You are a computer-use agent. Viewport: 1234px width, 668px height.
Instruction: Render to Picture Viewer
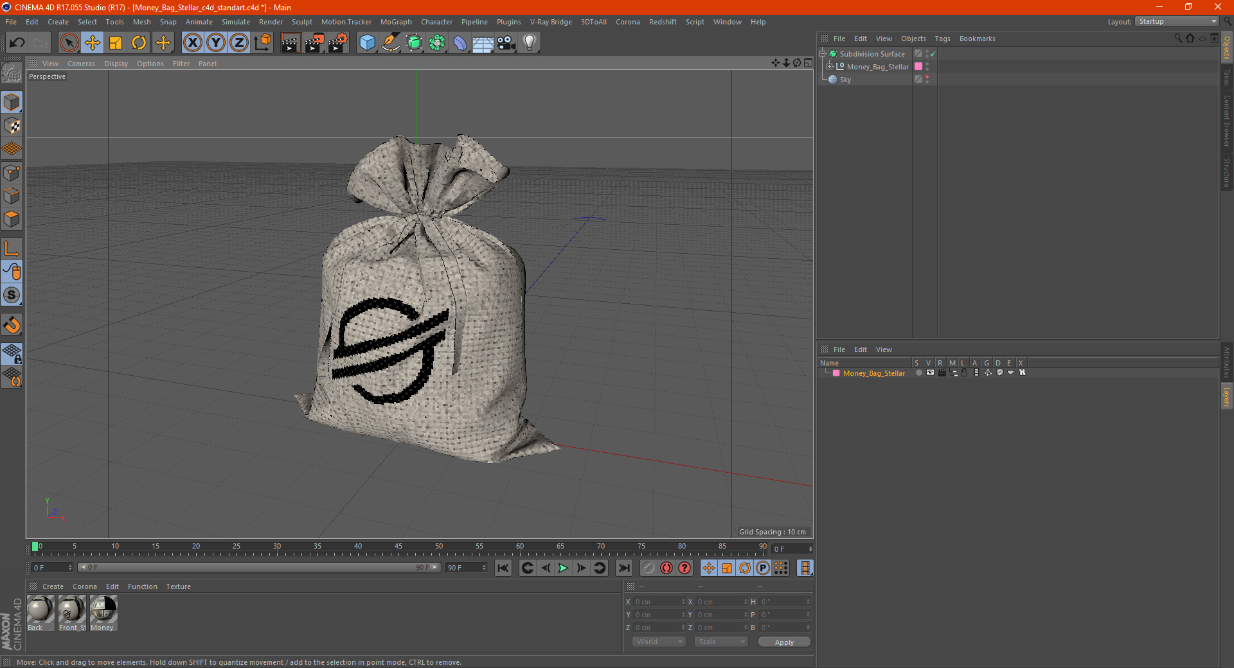(x=314, y=43)
